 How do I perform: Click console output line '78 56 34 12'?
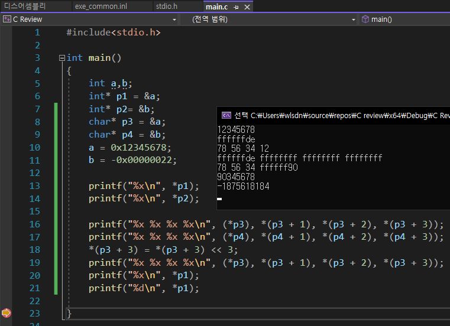click(243, 148)
